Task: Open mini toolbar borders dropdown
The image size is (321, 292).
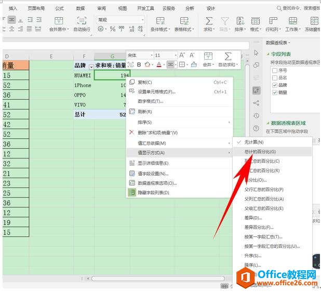Action: [x=188, y=65]
